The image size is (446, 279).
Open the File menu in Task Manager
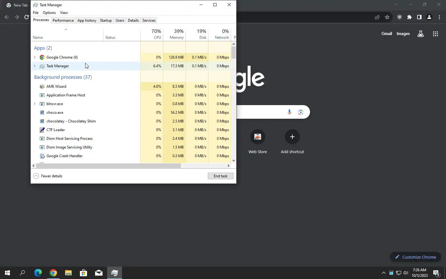36,13
